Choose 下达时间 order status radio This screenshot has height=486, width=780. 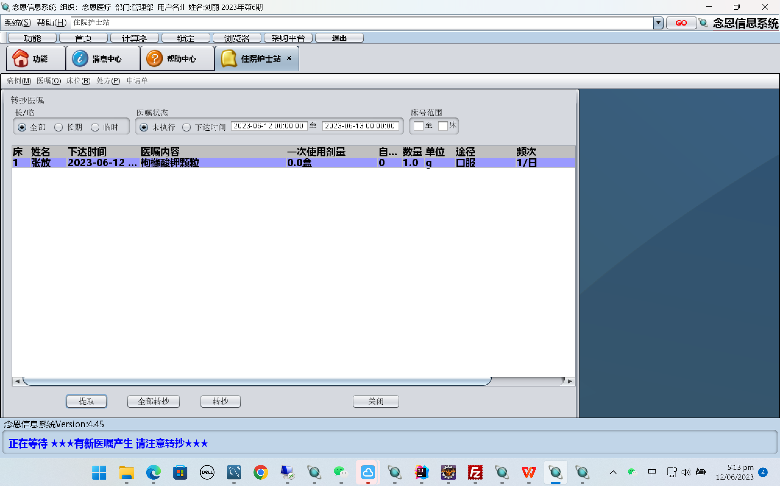pyautogui.click(x=187, y=127)
